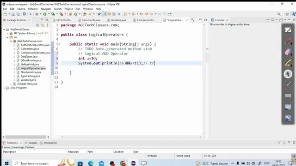Click the Windows Start button
296x166 pixels.
click(6, 163)
